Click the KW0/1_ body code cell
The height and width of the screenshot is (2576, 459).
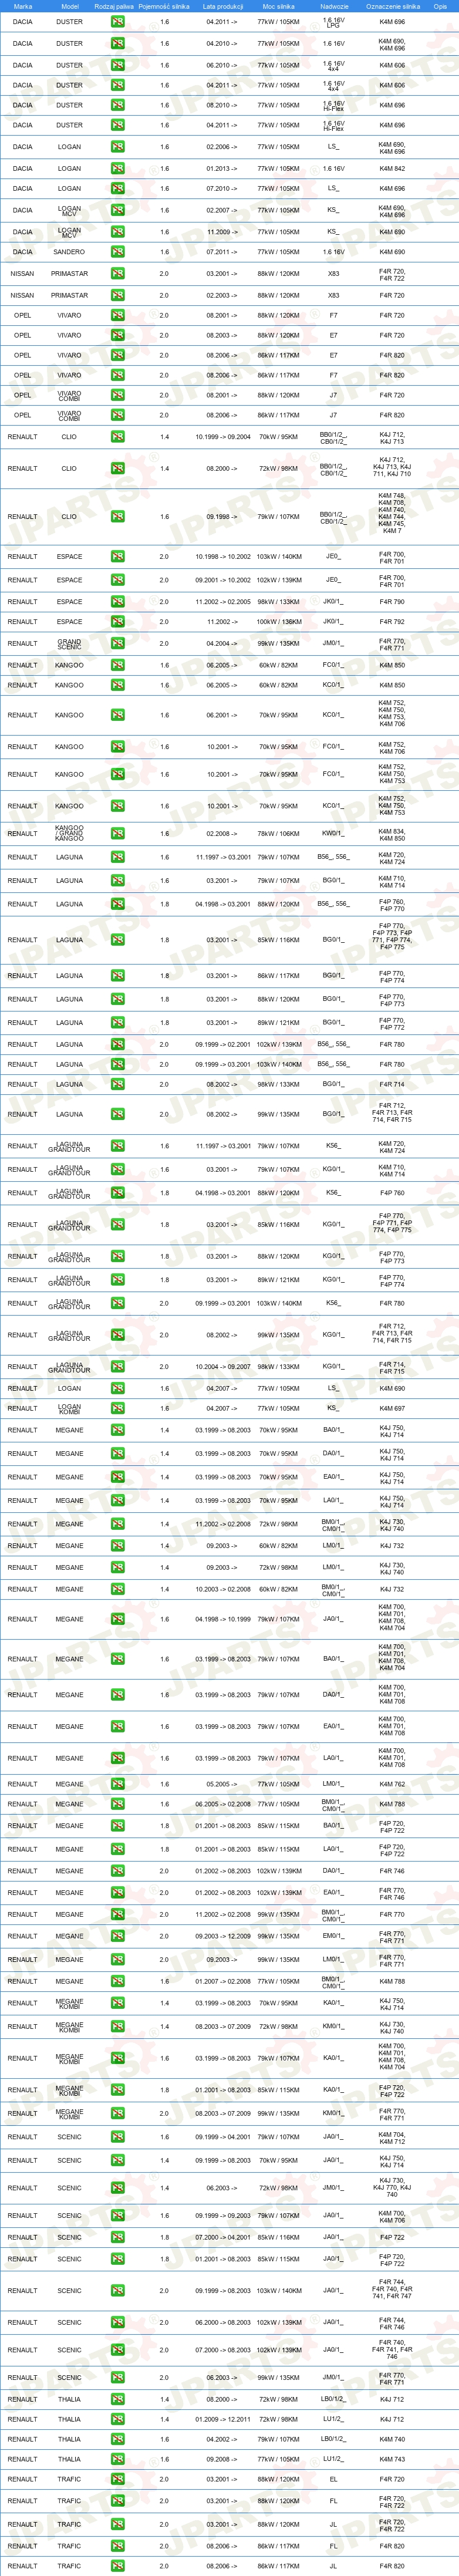click(x=333, y=833)
